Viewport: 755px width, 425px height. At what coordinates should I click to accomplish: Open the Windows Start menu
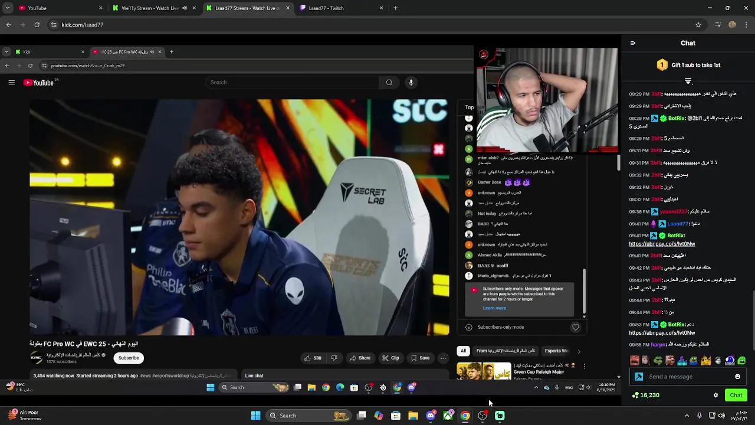click(255, 416)
